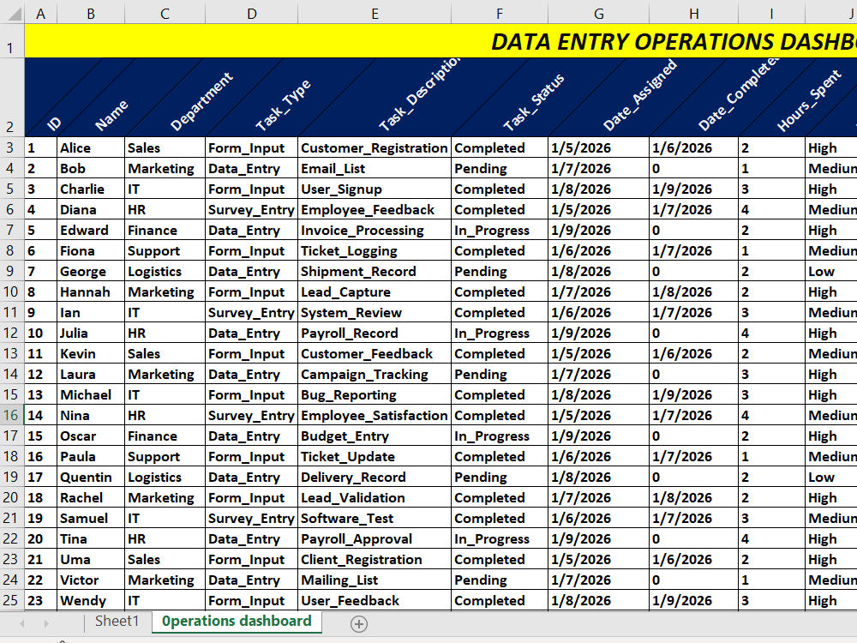The height and width of the screenshot is (643, 857).
Task: Select the cell containing Charlie
Action: pos(91,189)
